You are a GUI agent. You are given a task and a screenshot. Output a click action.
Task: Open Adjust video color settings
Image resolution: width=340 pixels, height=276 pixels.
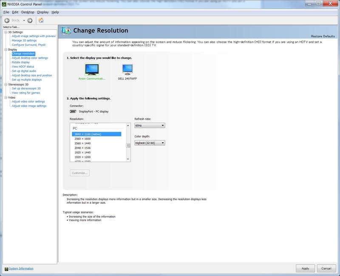(28, 101)
